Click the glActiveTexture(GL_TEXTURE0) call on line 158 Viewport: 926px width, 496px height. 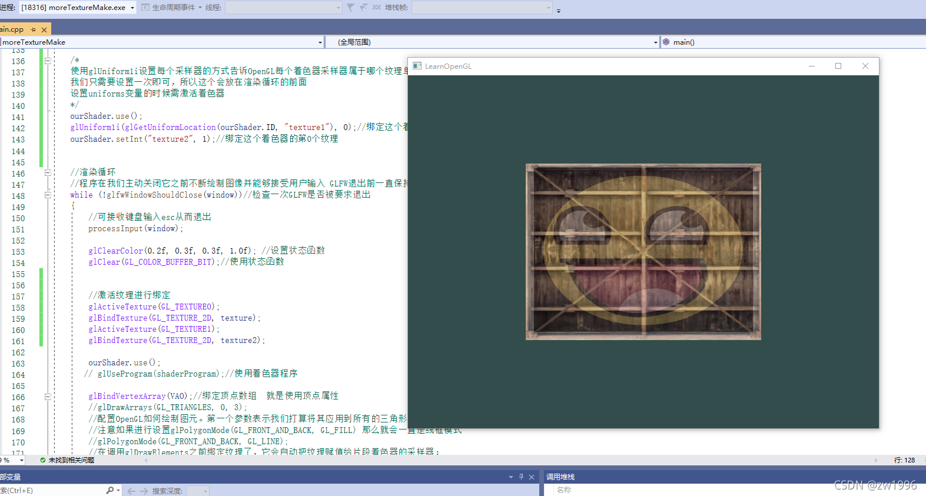click(x=154, y=307)
